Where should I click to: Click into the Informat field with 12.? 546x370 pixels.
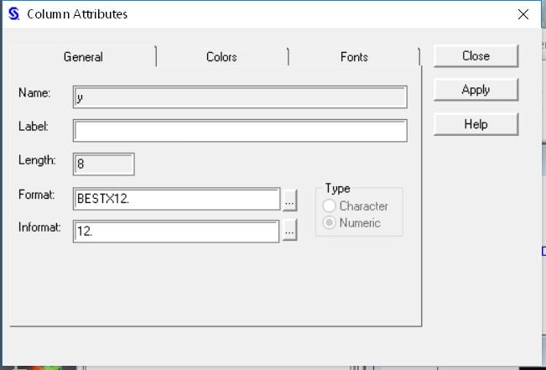176,232
